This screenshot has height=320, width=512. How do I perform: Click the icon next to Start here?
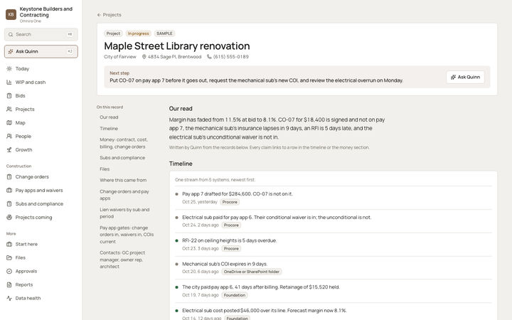point(9,244)
